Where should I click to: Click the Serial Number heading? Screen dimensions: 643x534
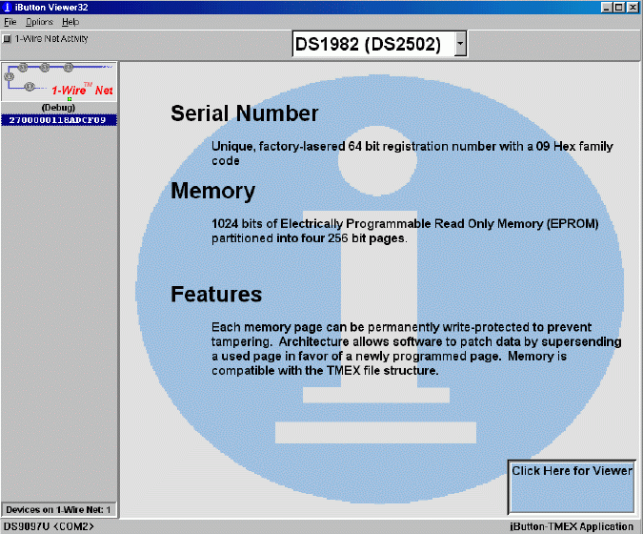(245, 113)
